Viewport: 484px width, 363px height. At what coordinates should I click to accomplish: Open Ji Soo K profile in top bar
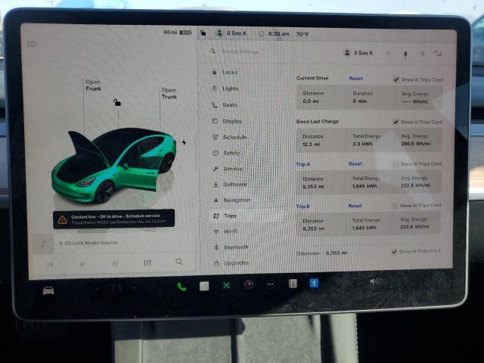[x=231, y=33]
